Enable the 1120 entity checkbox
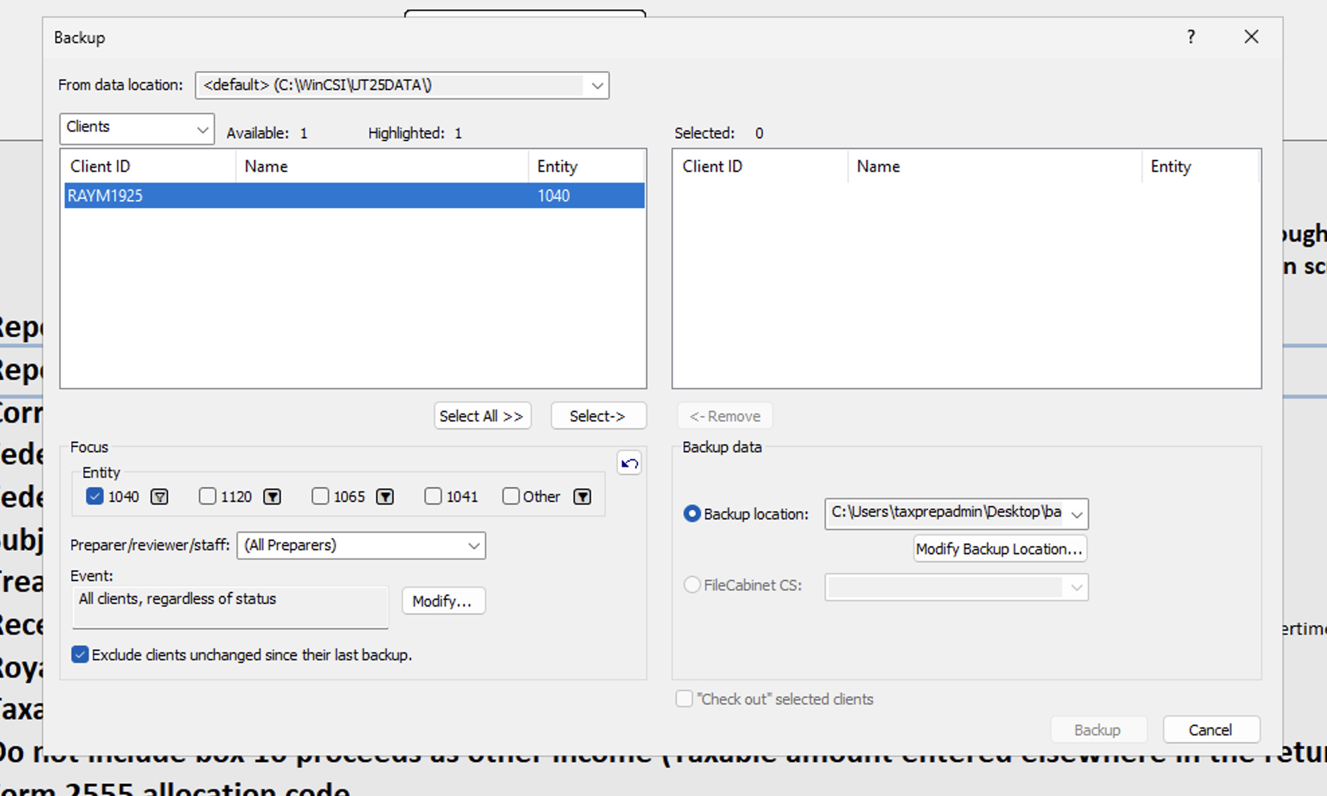This screenshot has width=1327, height=796. [208, 496]
